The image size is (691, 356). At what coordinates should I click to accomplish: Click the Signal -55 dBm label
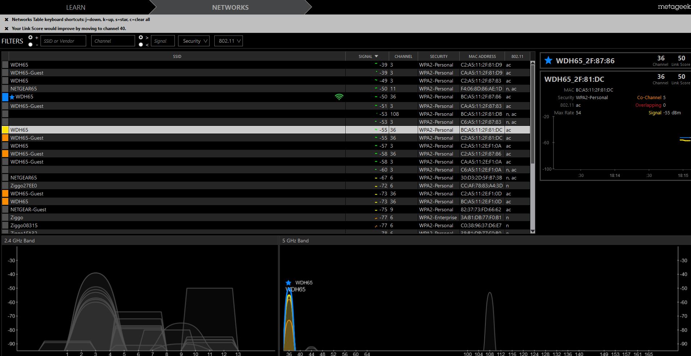click(x=665, y=113)
